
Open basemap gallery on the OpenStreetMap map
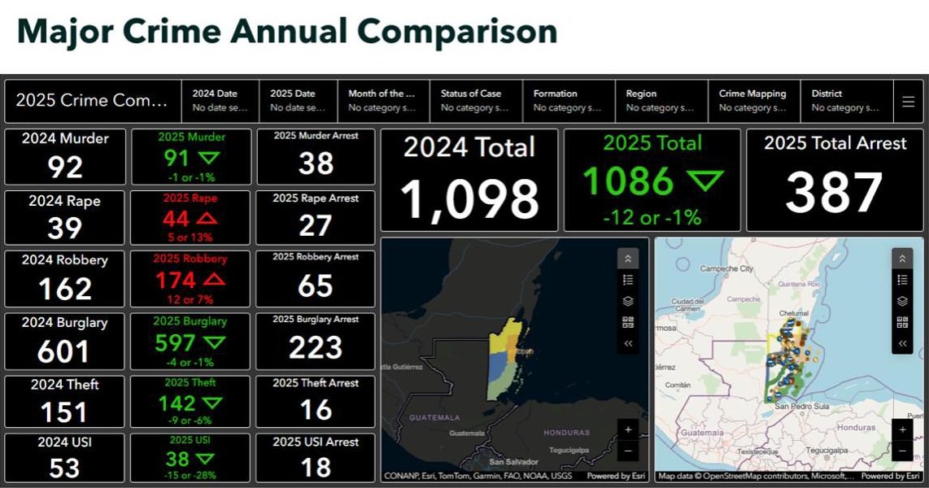(x=902, y=322)
